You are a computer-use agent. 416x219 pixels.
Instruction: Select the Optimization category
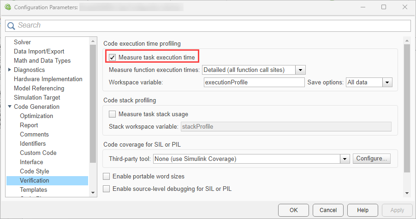36,116
